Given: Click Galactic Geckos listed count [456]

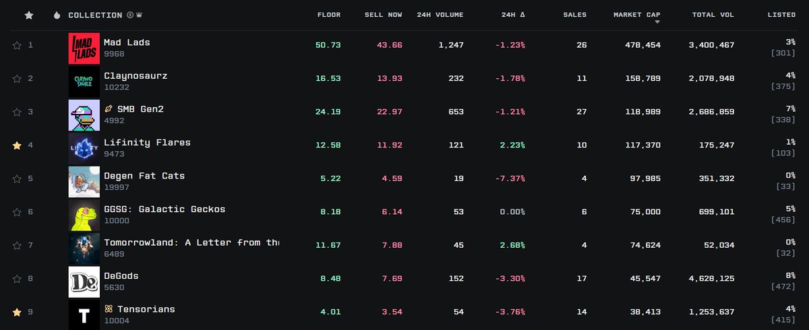Looking at the screenshot, I should point(783,220).
